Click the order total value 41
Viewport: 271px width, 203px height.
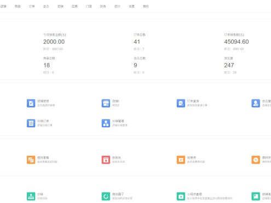point(137,42)
